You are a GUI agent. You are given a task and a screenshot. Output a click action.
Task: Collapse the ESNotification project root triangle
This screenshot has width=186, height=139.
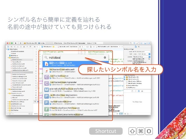[x=7, y=49]
